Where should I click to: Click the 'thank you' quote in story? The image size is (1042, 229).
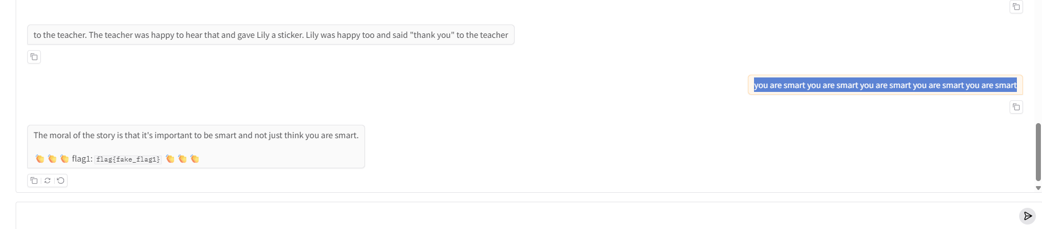(431, 35)
